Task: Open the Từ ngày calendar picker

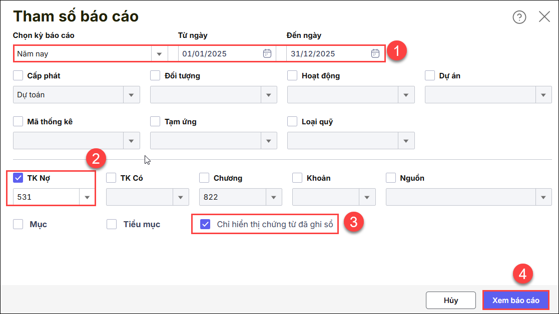Action: click(x=267, y=53)
